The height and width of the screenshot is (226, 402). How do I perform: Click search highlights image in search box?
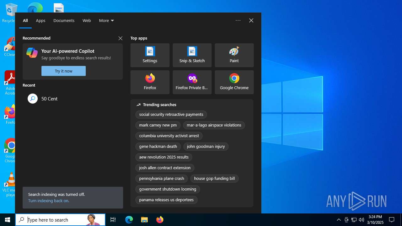click(93, 220)
